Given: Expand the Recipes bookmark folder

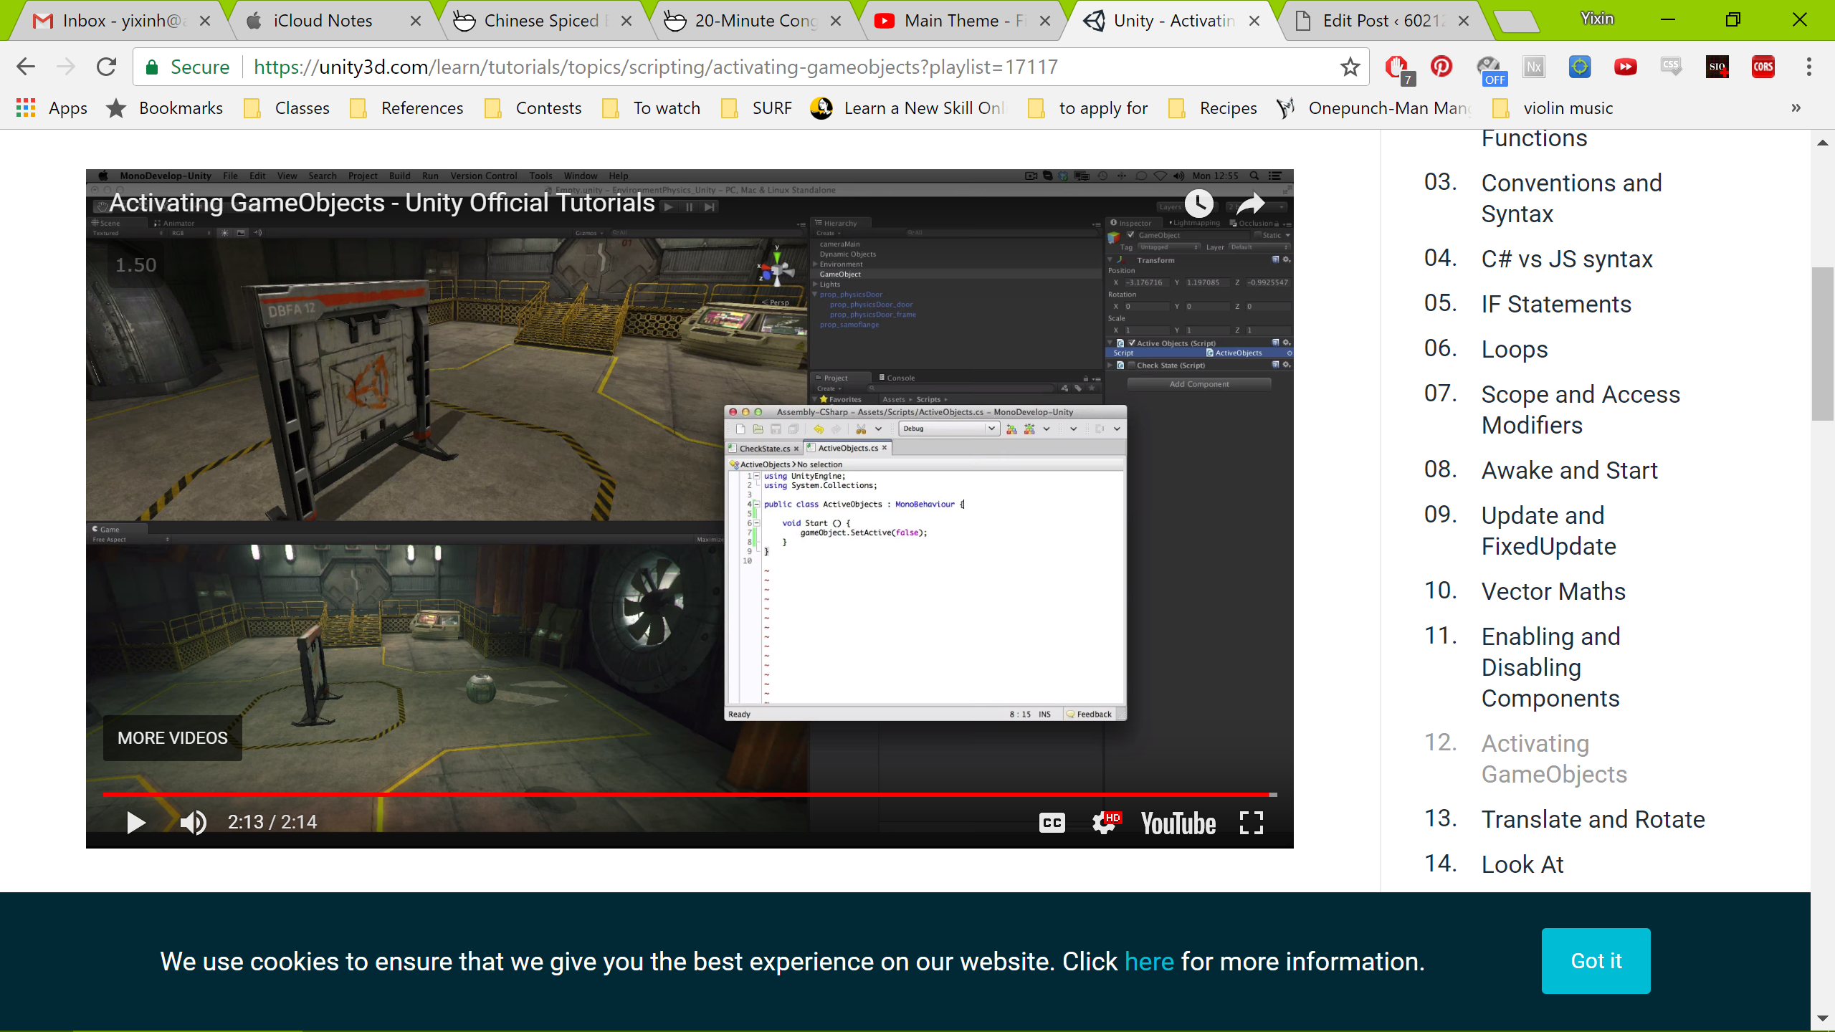Looking at the screenshot, I should pyautogui.click(x=1213, y=108).
